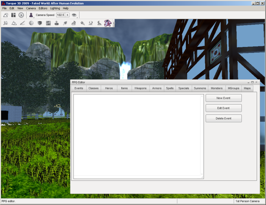The height and width of the screenshot is (205, 266).
Task: Open the eye visibility options dropdown
Action: (x=74, y=15)
